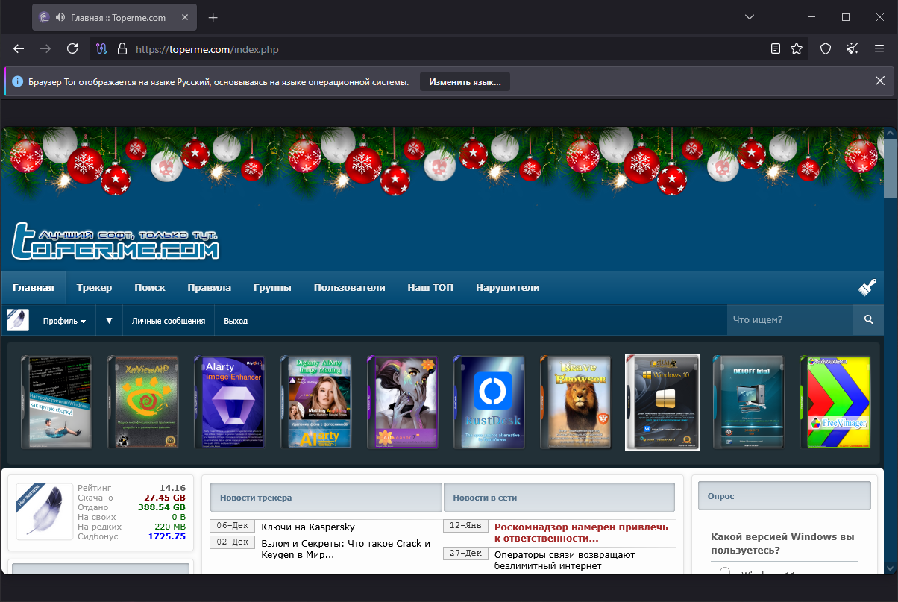Open the Трекер menu item

tap(94, 287)
